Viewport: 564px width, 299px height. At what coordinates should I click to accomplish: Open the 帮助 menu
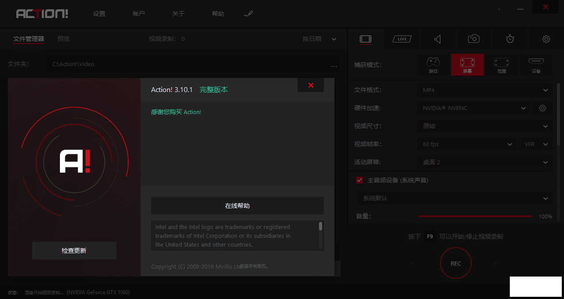tap(218, 14)
